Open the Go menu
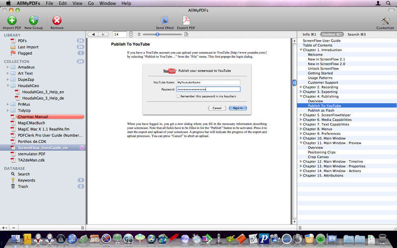397x248 pixels. (91, 3)
